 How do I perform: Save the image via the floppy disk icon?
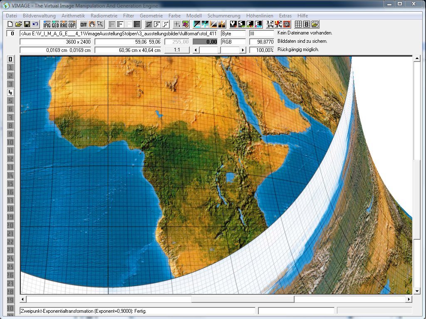(27, 24)
